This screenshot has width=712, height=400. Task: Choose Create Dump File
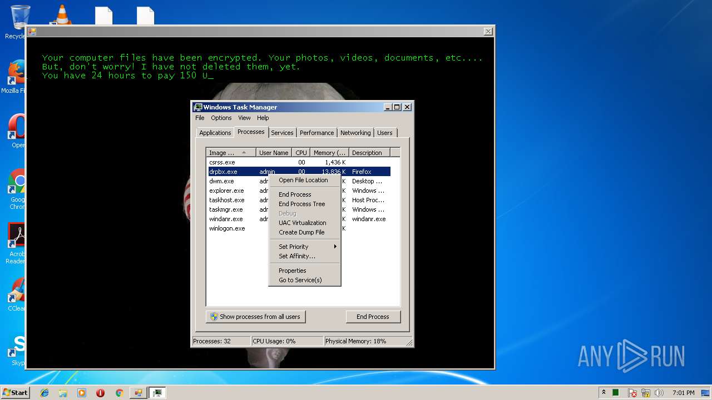304,232
